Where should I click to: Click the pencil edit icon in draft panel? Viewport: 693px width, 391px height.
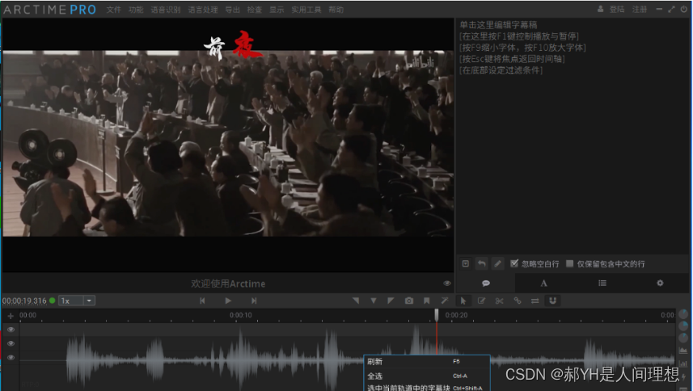click(x=497, y=263)
